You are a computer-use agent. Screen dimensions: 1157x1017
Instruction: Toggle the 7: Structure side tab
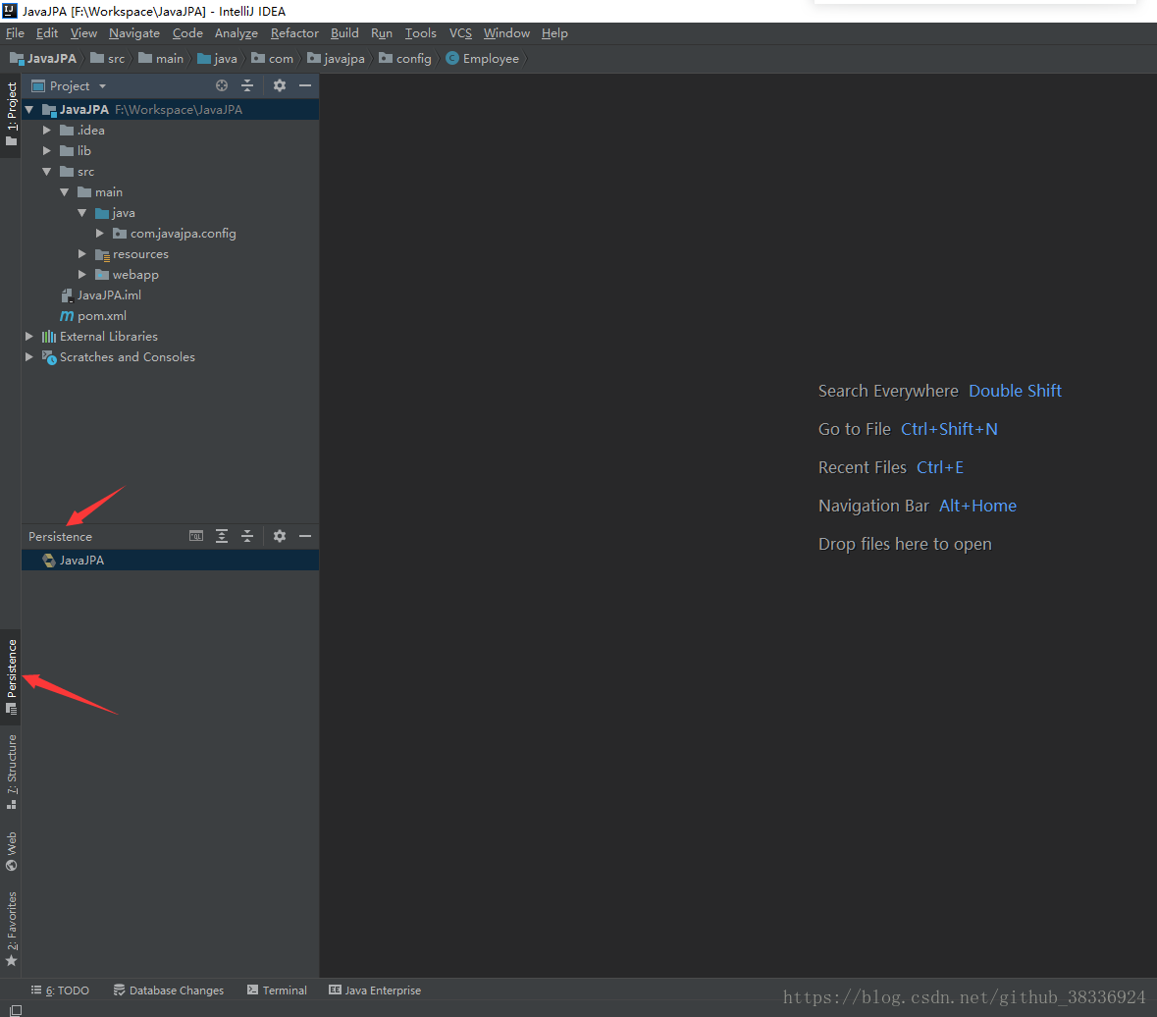(11, 772)
